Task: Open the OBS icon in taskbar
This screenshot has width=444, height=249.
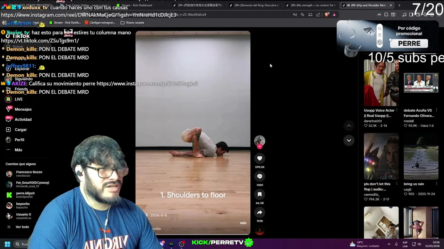Action: point(181,244)
